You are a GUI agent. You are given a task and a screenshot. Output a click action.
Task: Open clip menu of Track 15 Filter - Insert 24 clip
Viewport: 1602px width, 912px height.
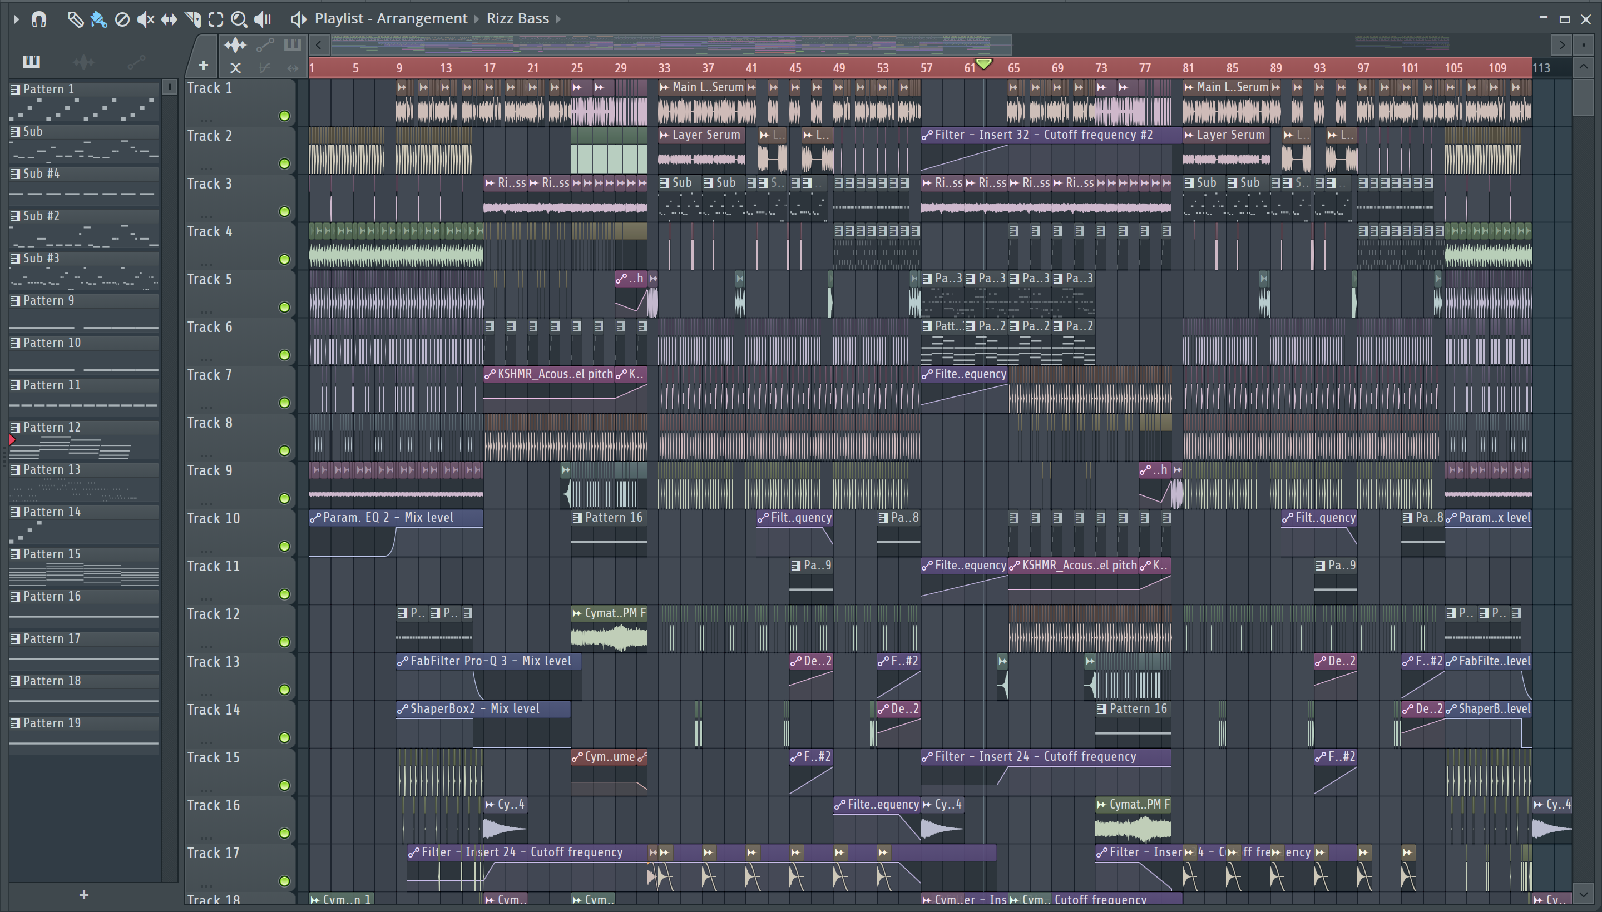(x=927, y=757)
